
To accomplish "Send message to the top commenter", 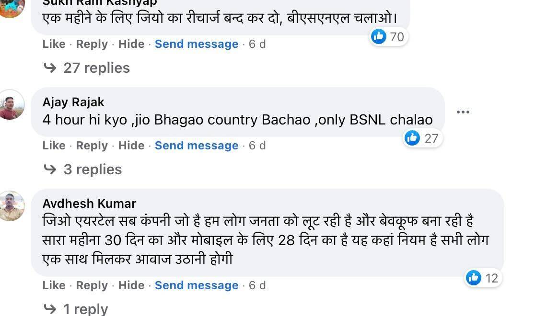I will (x=196, y=44).
